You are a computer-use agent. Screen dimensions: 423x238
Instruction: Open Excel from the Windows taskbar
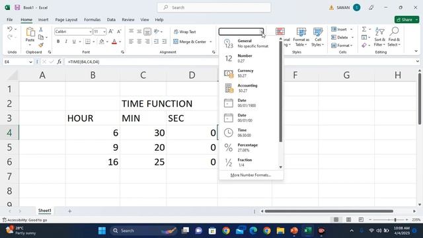pyautogui.click(x=308, y=231)
